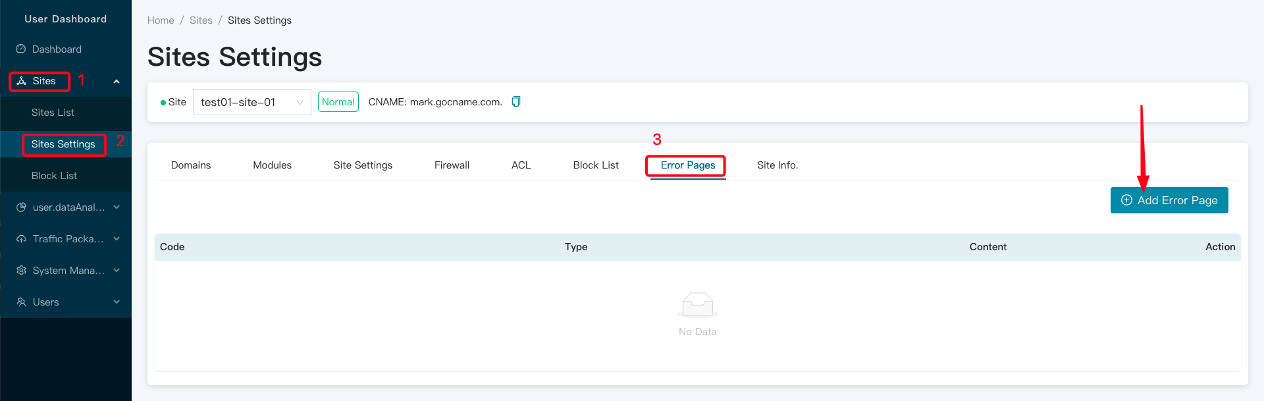Copy the CNAME using the copy icon
This screenshot has height=401, width=1264.
[516, 101]
